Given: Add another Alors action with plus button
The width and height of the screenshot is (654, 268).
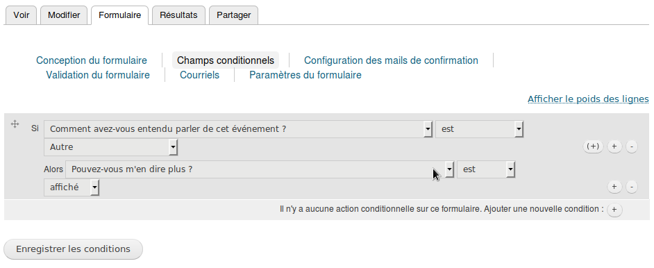Looking at the screenshot, I should pyautogui.click(x=614, y=187).
